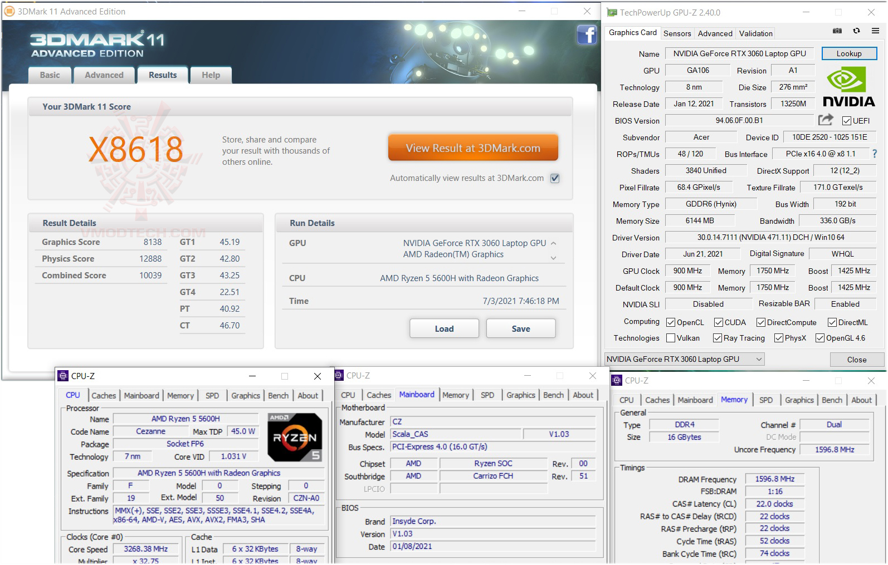Click the BIOS export share icon in GPU-Z
This screenshot has width=888, height=565.
[x=826, y=120]
